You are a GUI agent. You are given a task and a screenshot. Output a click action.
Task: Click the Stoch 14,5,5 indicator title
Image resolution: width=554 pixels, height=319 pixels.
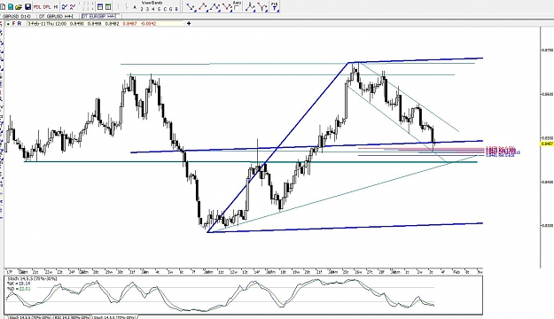[x=32, y=279]
